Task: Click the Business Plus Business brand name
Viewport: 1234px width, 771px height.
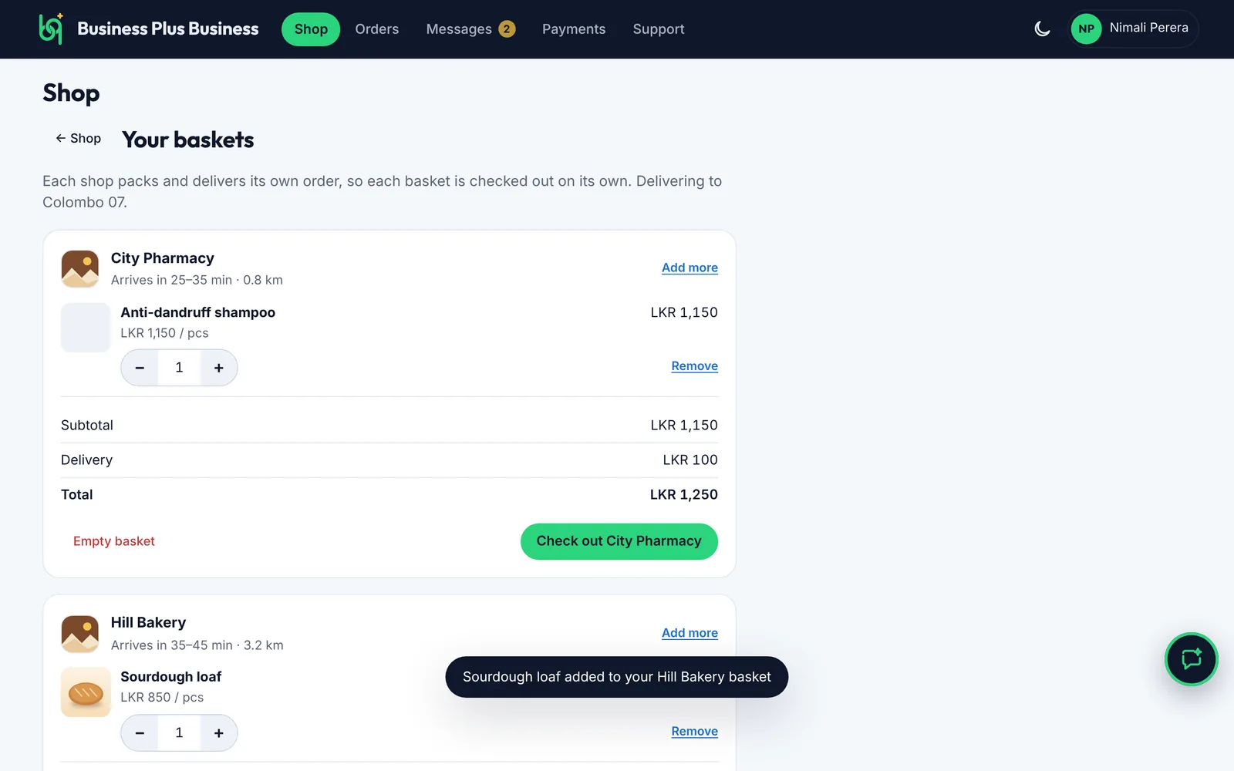Action: point(168,29)
